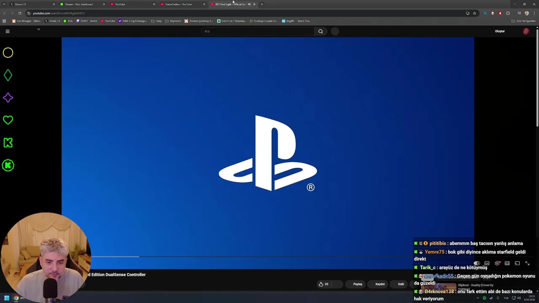Open the Burning Crusade bookmark

point(264,21)
